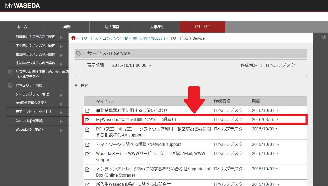Follow the 問い合わせ/Support breadcrumb link
This screenshot has width=328, height=186.
[x=149, y=38]
